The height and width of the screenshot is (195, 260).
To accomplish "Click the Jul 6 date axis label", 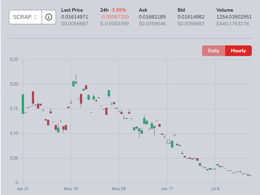I will pos(215,189).
